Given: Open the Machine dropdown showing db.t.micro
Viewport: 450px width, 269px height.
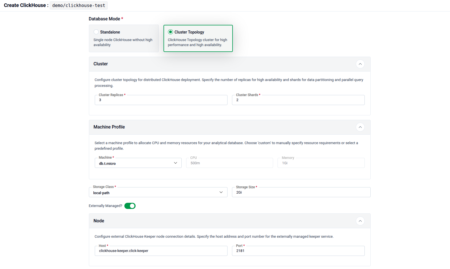Looking at the screenshot, I should (138, 163).
